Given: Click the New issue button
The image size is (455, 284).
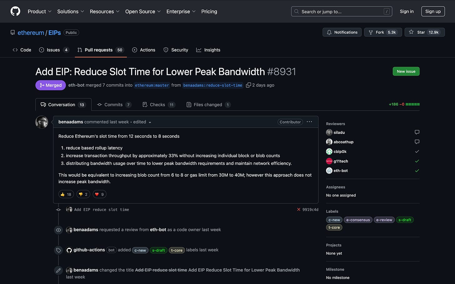Looking at the screenshot, I should click(x=406, y=71).
